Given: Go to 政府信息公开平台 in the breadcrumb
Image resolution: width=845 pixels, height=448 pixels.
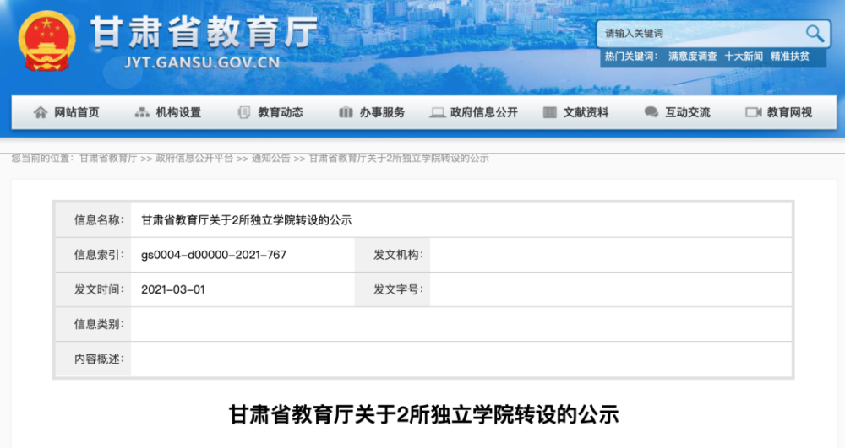Looking at the screenshot, I should 194,158.
